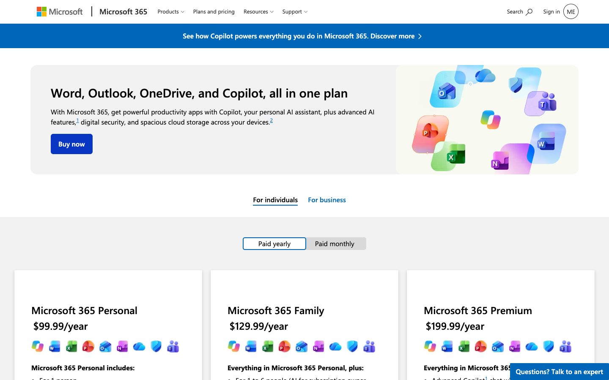This screenshot has width=609, height=380.
Task: Click the search magnifier icon
Action: 529,12
